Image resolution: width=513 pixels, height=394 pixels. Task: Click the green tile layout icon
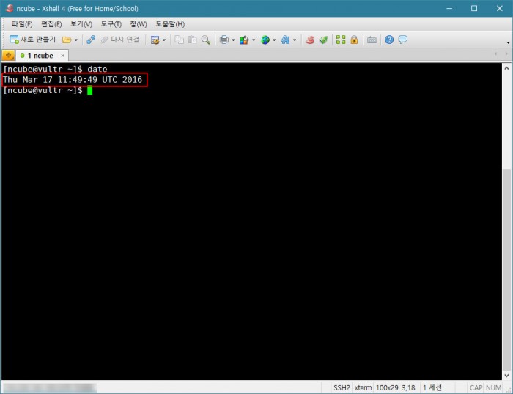coord(341,40)
